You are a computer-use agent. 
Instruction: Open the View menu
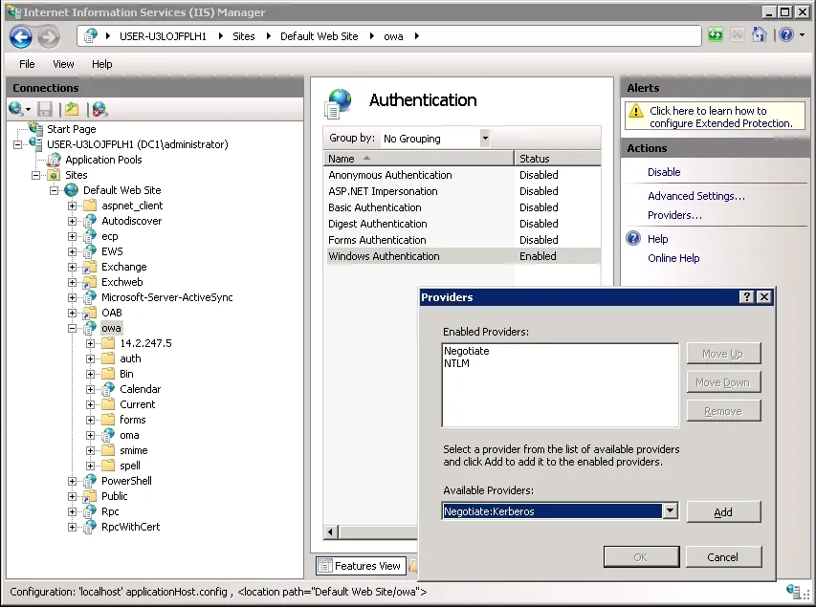[63, 64]
